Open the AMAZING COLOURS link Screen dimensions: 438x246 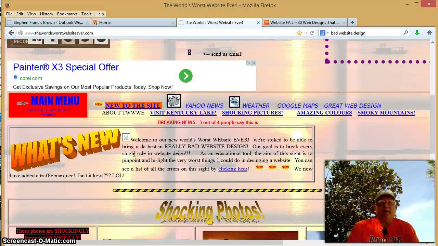324,113
